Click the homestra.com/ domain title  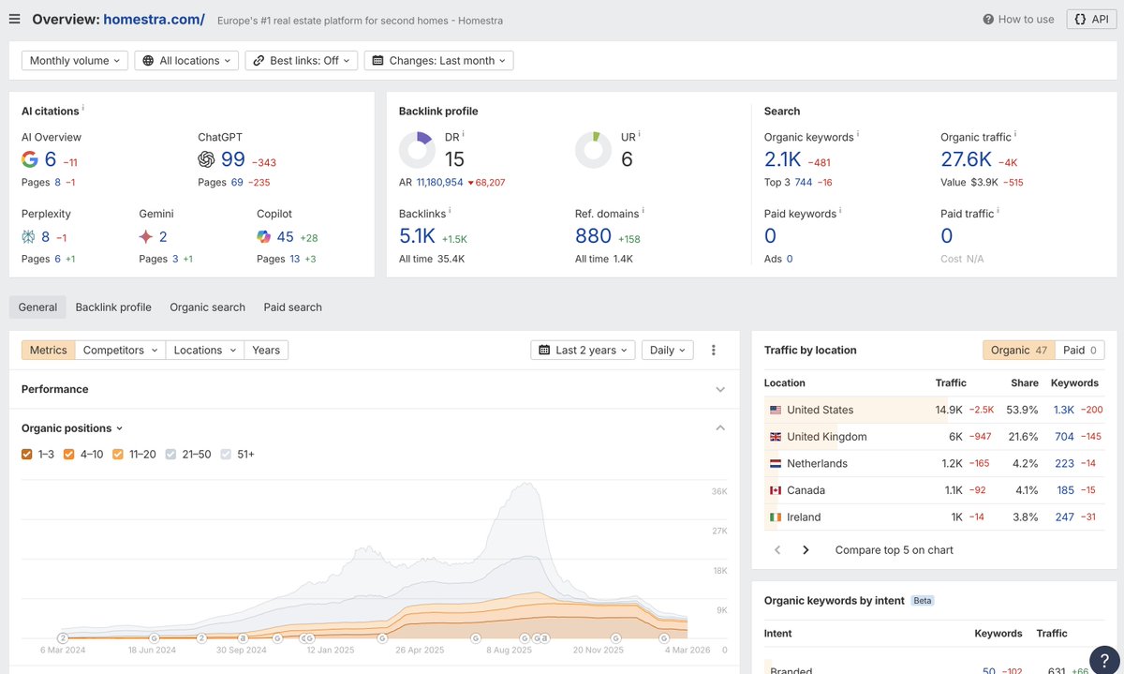pos(155,19)
